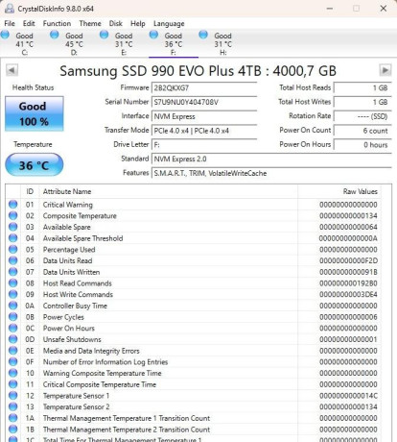This screenshot has width=397, height=442.
Task: Click raw value 000000000014C for Temperature Sensor 1
Action: click(x=348, y=396)
